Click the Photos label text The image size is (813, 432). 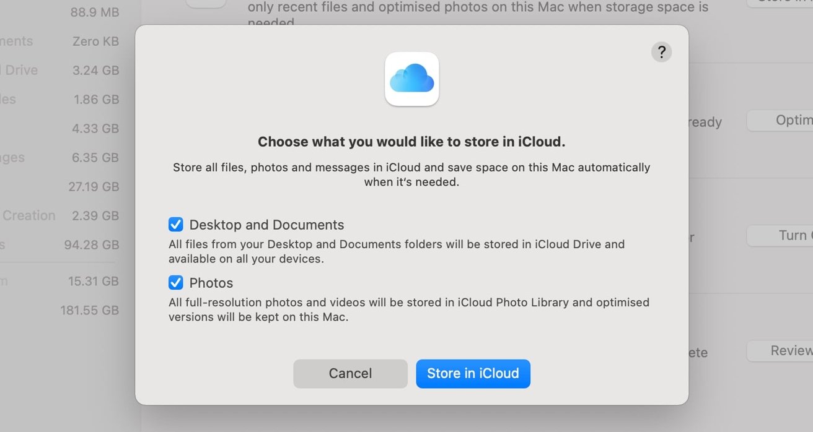coord(211,283)
